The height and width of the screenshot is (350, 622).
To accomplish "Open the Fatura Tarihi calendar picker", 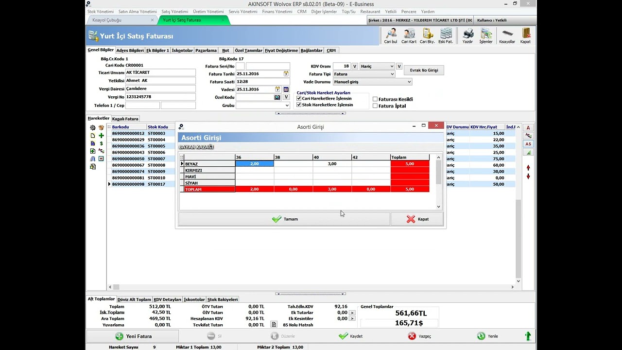I will point(286,74).
